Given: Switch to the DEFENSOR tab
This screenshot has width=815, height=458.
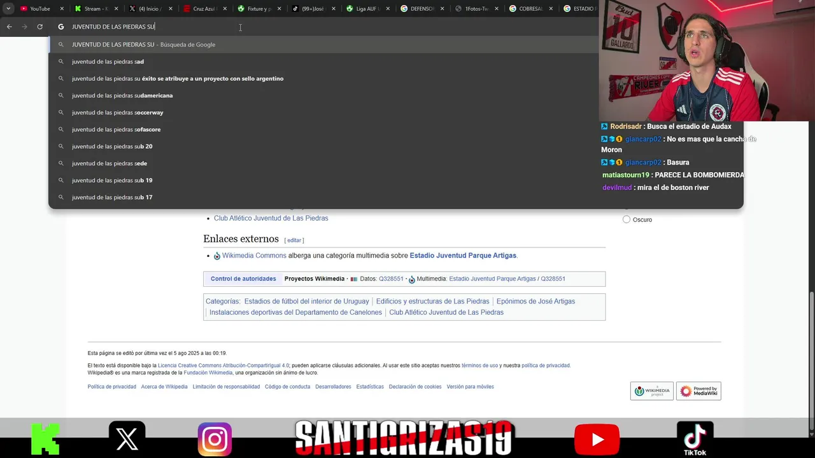Looking at the screenshot, I should click(x=423, y=9).
